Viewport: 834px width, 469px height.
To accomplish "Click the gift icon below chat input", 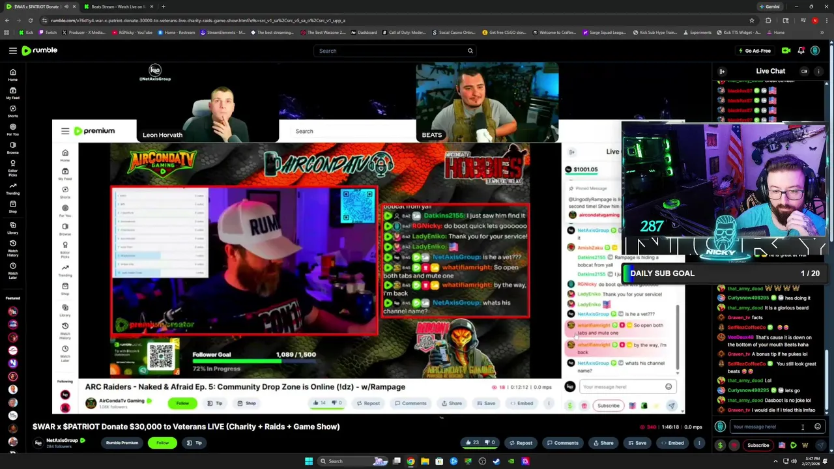I will pos(734,446).
